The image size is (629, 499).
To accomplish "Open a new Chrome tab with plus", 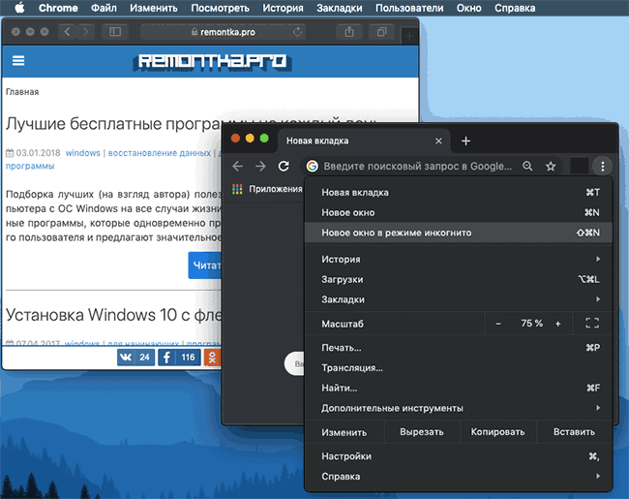I will coord(465,141).
